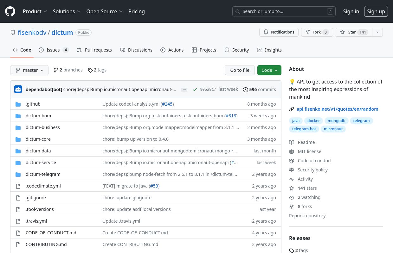The image size is (393, 253).
Task: Click the watching eye icon
Action: tap(292, 197)
